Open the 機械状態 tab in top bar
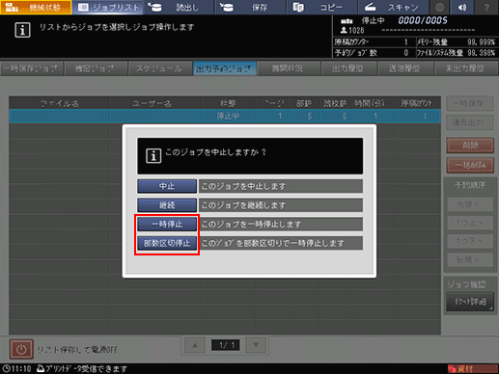Screen dimensions: 499x374 (x=36, y=7)
